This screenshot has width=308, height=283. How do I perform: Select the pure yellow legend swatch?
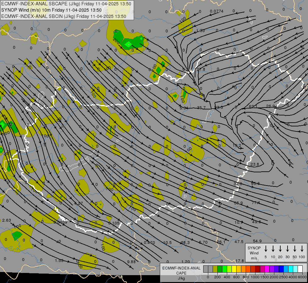click(234, 269)
